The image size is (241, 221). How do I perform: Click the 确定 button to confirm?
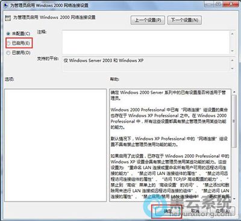pos(167,211)
